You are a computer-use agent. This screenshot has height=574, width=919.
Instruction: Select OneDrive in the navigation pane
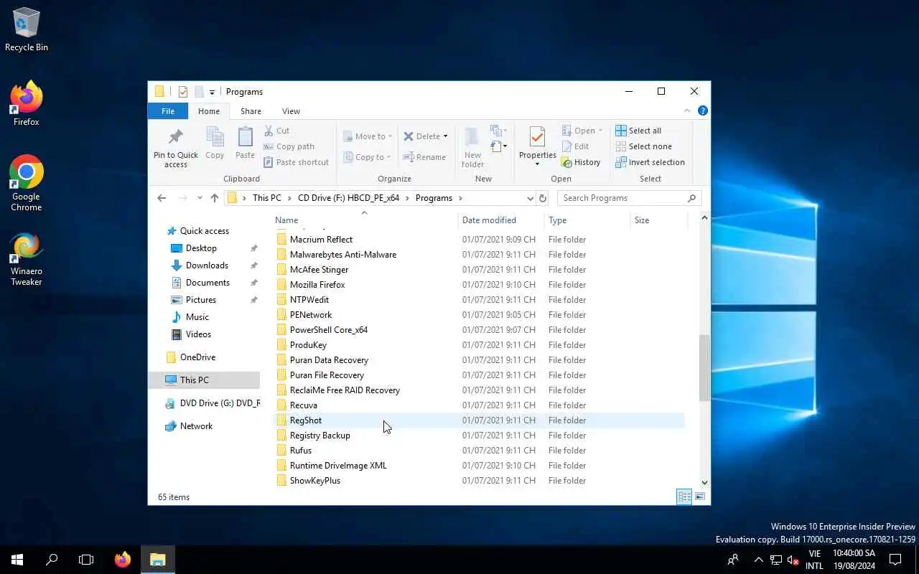coord(197,357)
